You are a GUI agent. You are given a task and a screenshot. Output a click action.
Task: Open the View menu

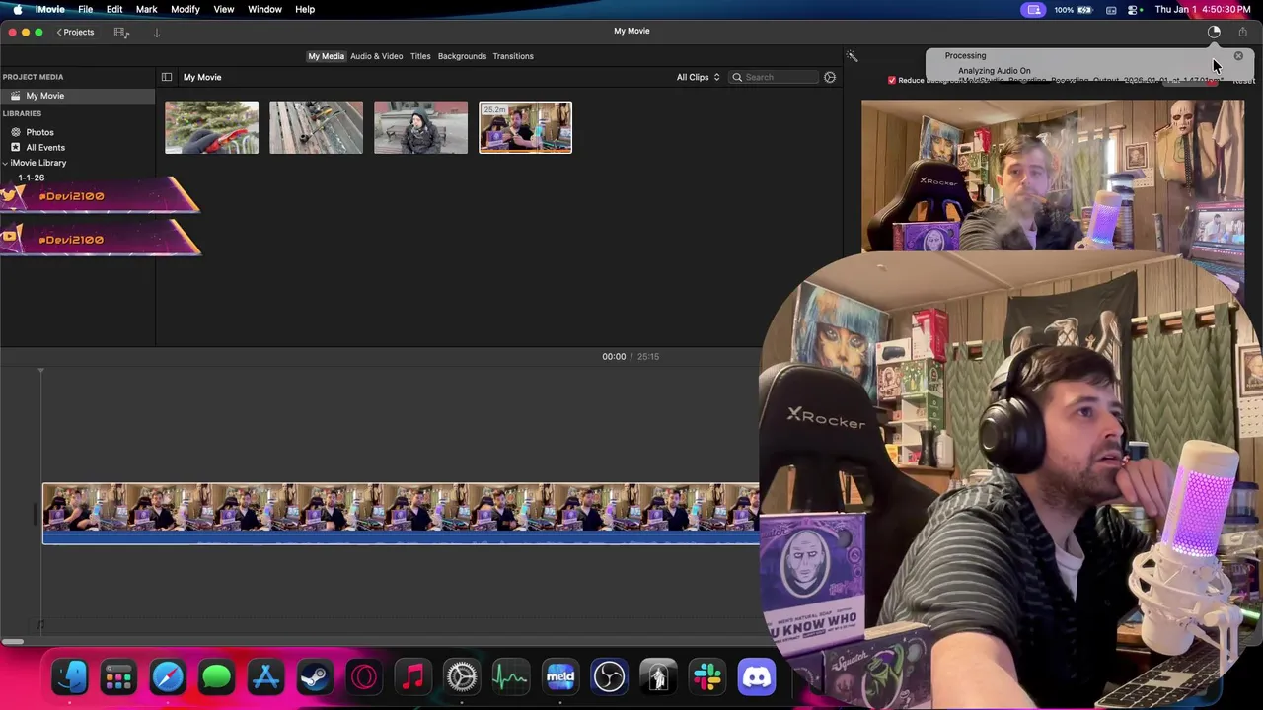point(224,9)
